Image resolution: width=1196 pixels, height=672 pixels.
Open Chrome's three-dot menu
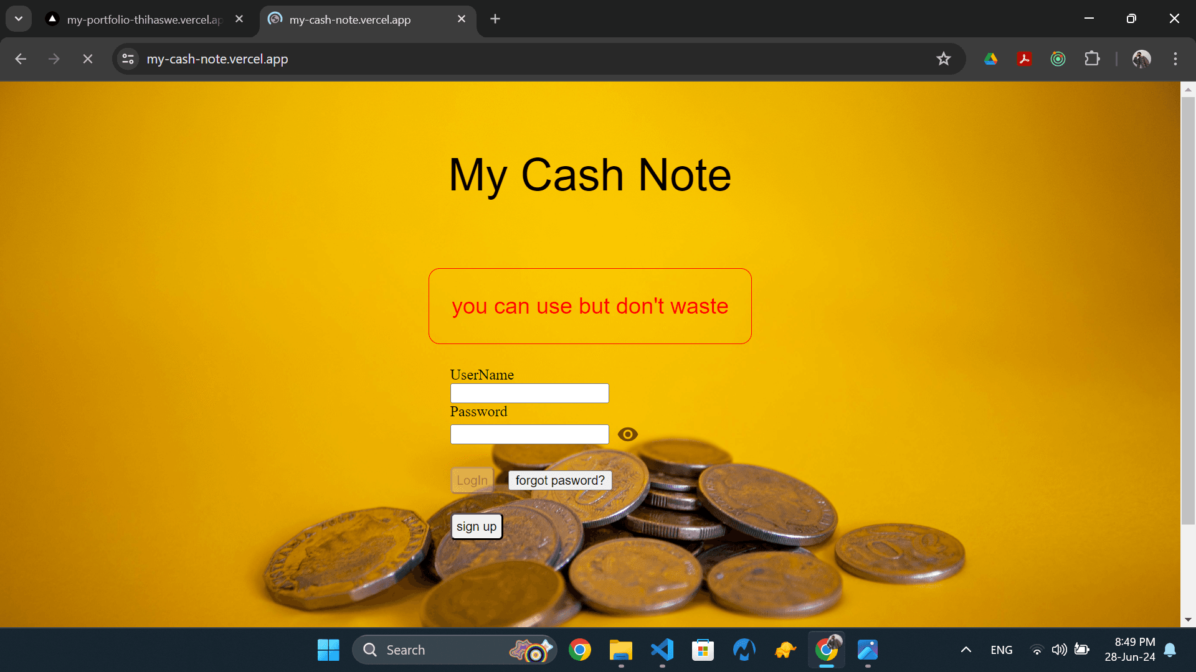[1175, 58]
